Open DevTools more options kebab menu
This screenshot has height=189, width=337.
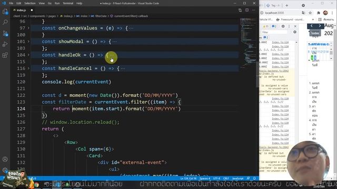(289, 26)
